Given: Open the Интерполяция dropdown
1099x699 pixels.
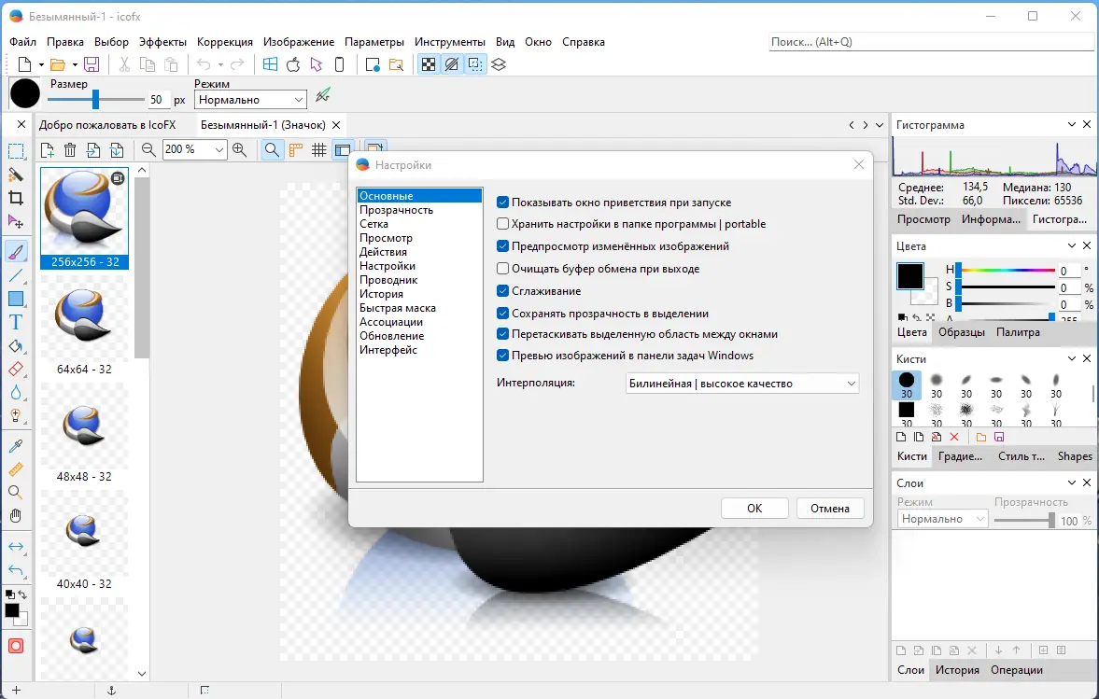Looking at the screenshot, I should pyautogui.click(x=742, y=384).
